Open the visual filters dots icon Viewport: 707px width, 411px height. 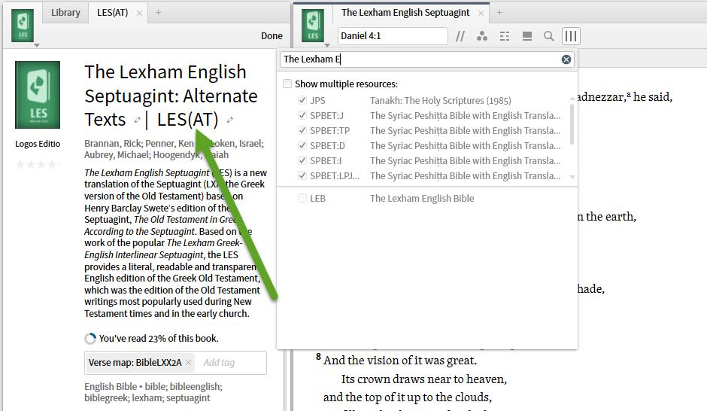click(x=482, y=36)
